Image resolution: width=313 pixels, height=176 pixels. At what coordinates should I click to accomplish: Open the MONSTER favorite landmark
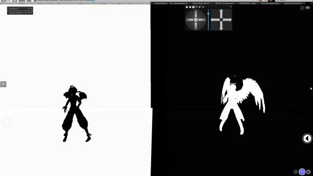pyautogui.click(x=247, y=3)
